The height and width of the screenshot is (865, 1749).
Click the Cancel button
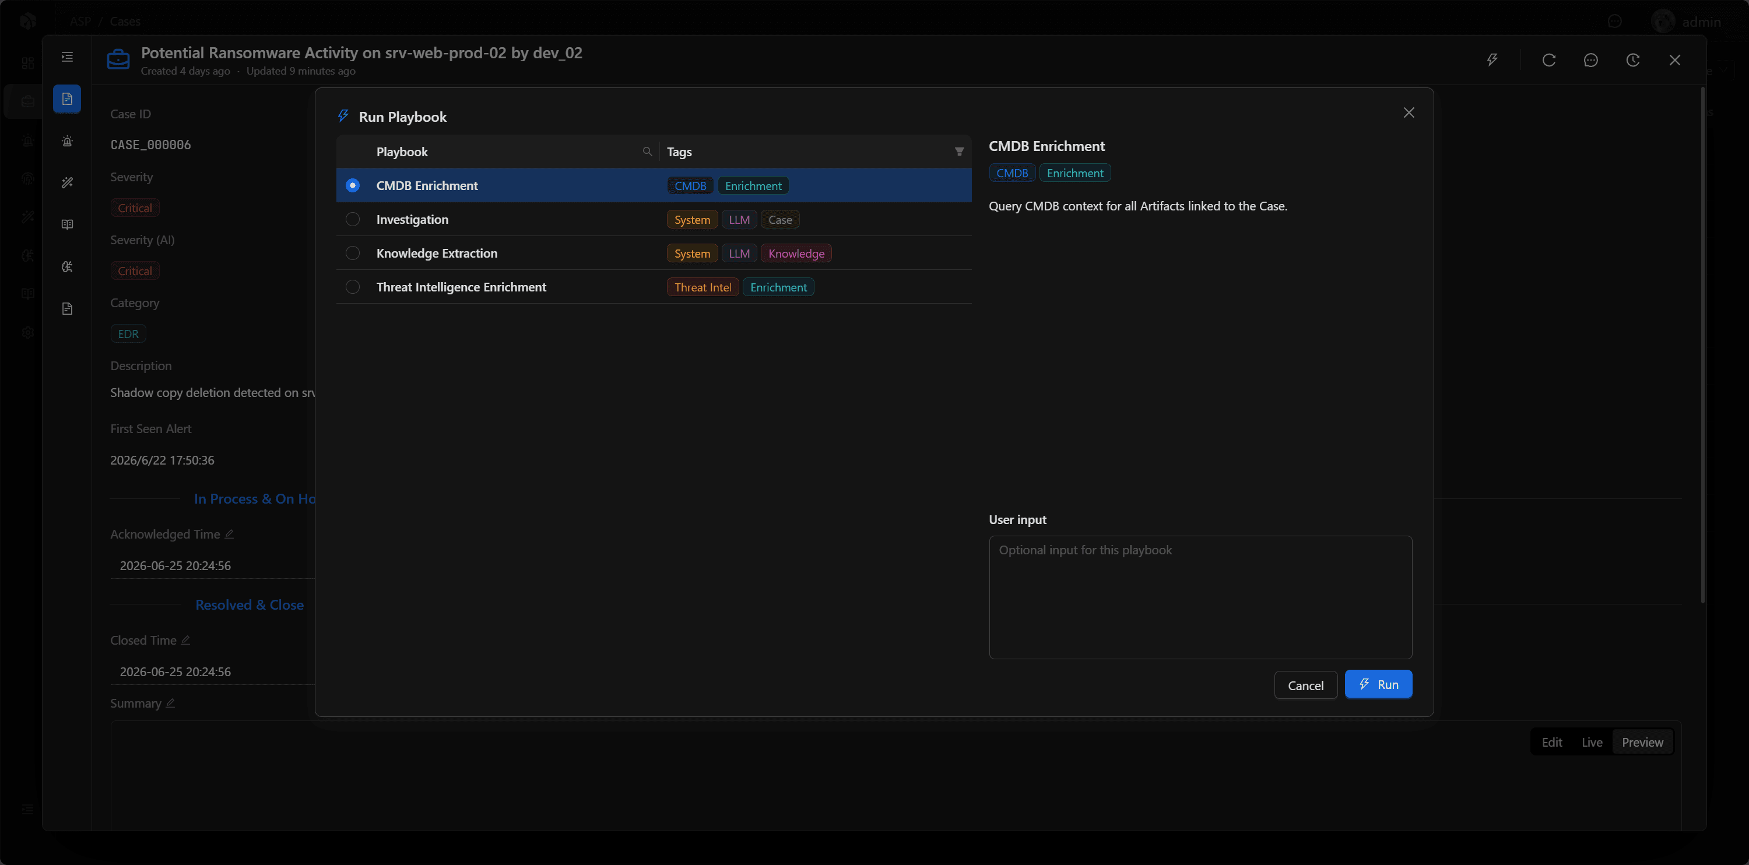[x=1306, y=685]
